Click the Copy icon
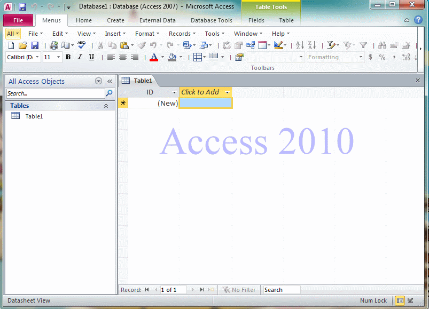429x309 pixels. tap(112, 45)
